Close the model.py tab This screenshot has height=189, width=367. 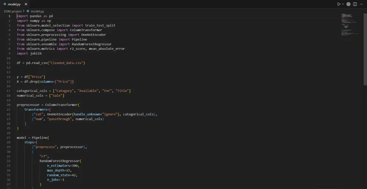click(26, 4)
